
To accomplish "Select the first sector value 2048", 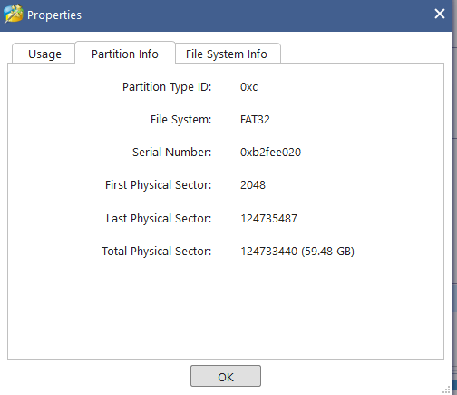I will [253, 185].
